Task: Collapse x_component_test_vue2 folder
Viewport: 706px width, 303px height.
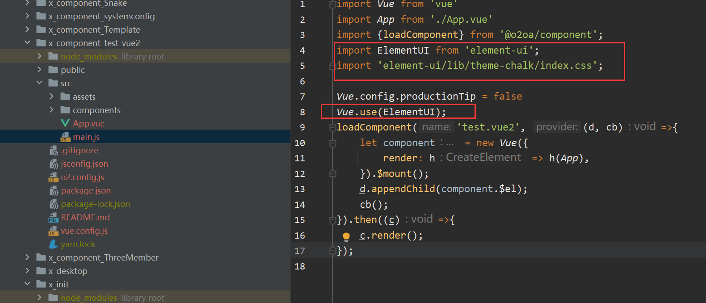Action: 27,42
